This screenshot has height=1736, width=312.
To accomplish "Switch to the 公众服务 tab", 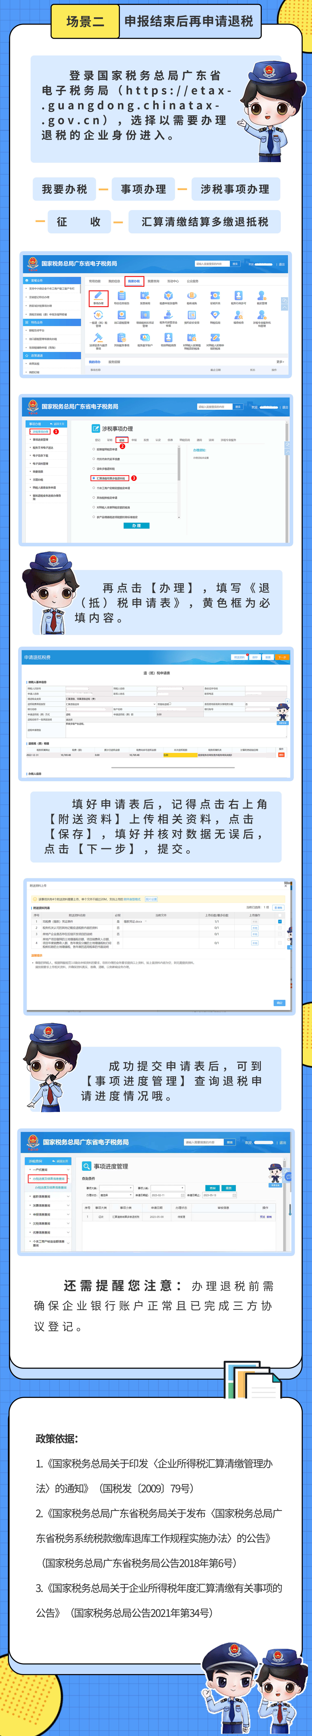I will pyautogui.click(x=193, y=281).
